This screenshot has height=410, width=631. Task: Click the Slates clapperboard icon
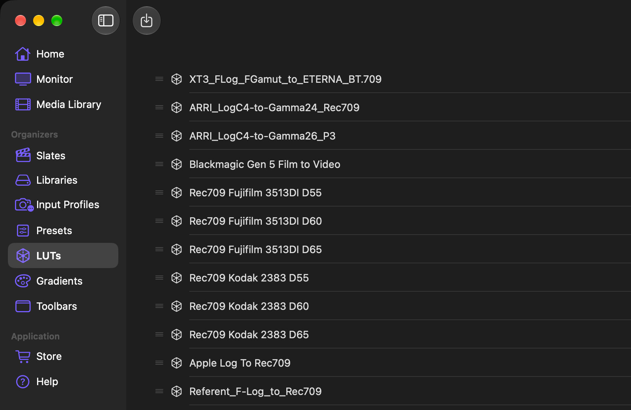(23, 155)
